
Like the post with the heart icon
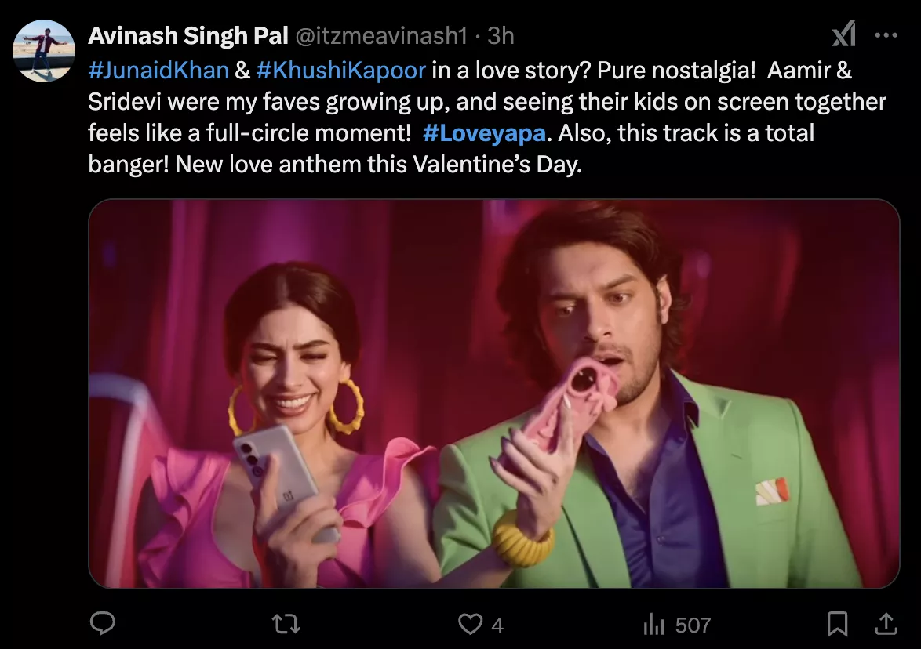[x=469, y=624]
